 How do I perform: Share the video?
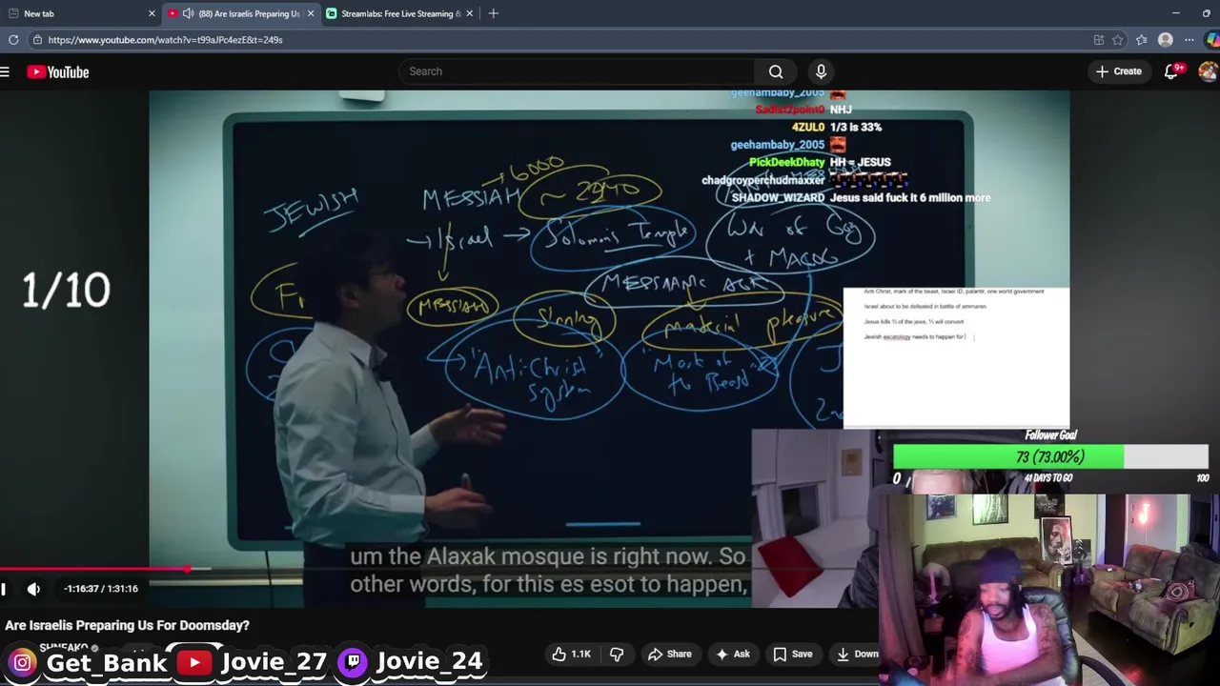pos(670,654)
